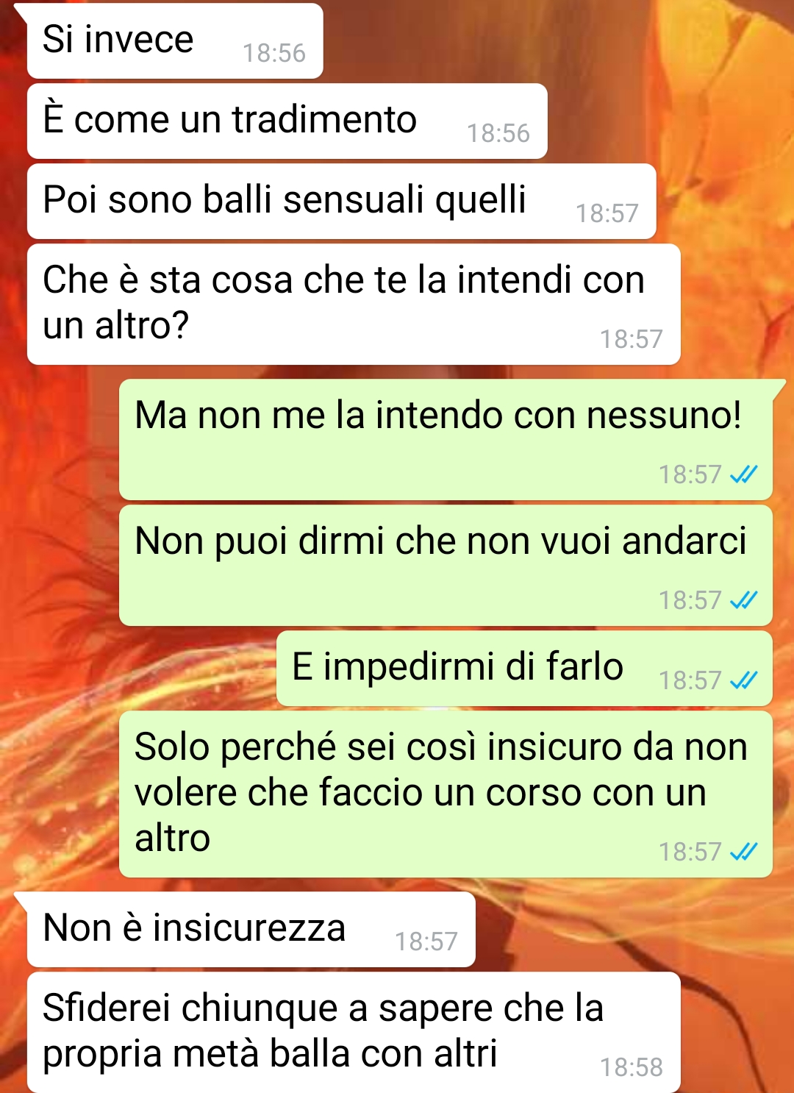
Task: Tap the 18:58 timestamp on the last message
Action: click(632, 1067)
